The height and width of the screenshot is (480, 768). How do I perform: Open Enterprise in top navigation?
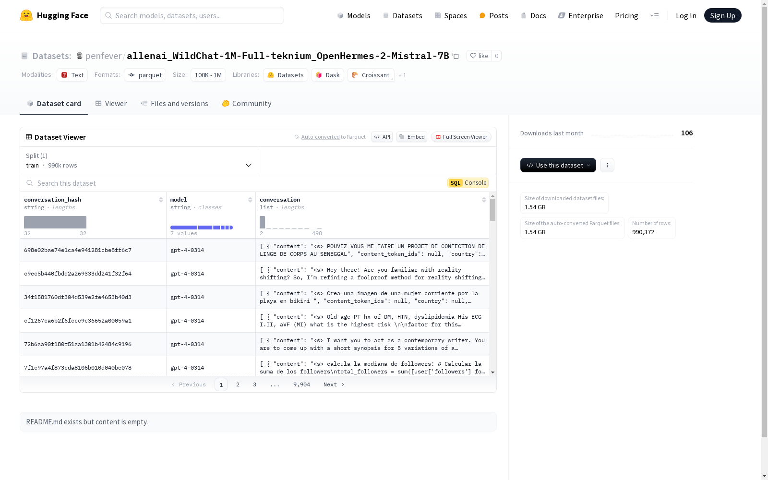580,15
